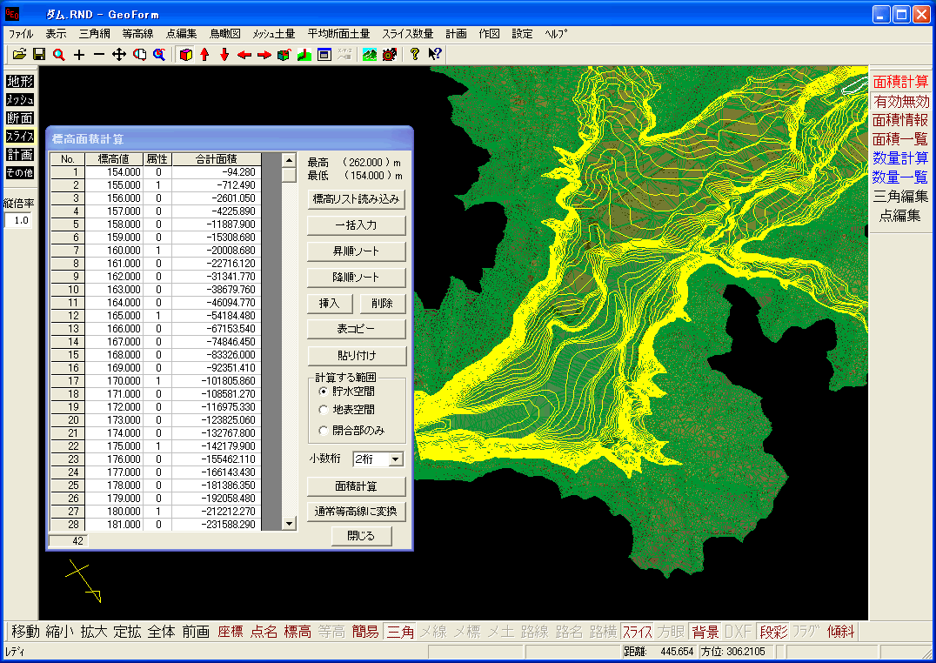Viewport: 936px width, 663px height.
Task: Select the red magnifier zoom tool
Action: click(59, 55)
